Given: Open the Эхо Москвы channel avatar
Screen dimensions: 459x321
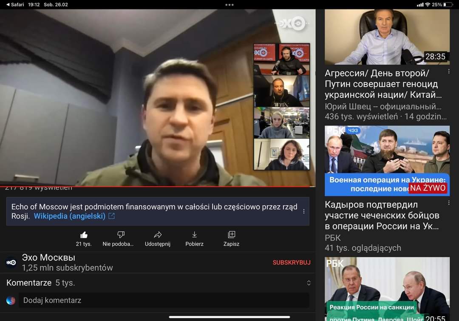Looking at the screenshot, I should click(x=11, y=262).
